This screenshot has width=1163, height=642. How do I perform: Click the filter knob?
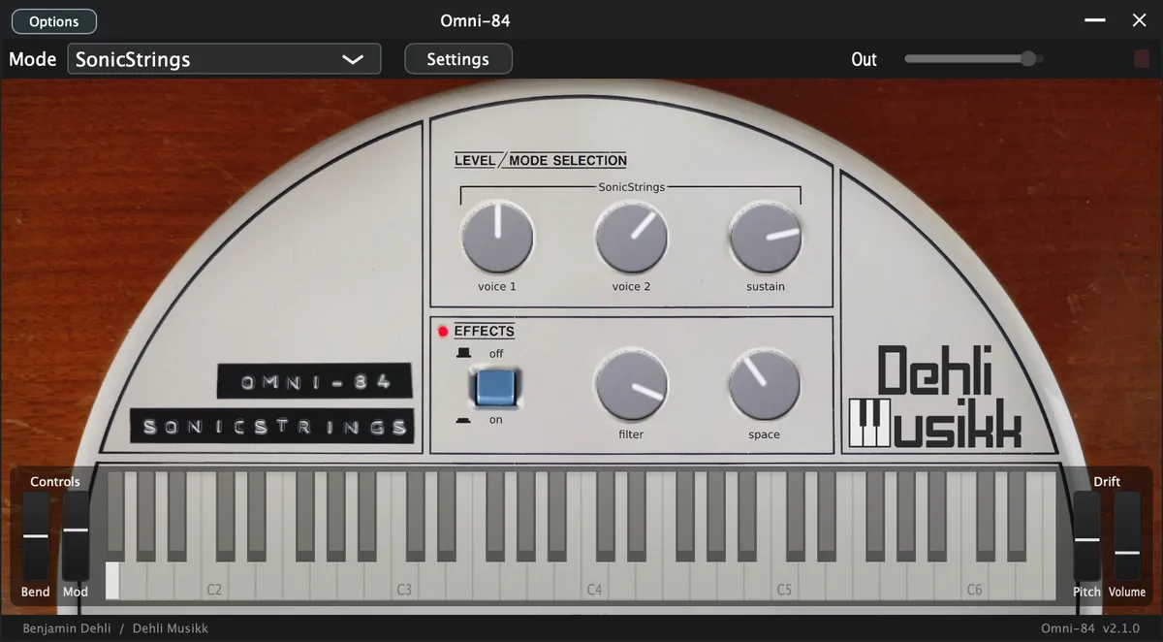pos(631,386)
